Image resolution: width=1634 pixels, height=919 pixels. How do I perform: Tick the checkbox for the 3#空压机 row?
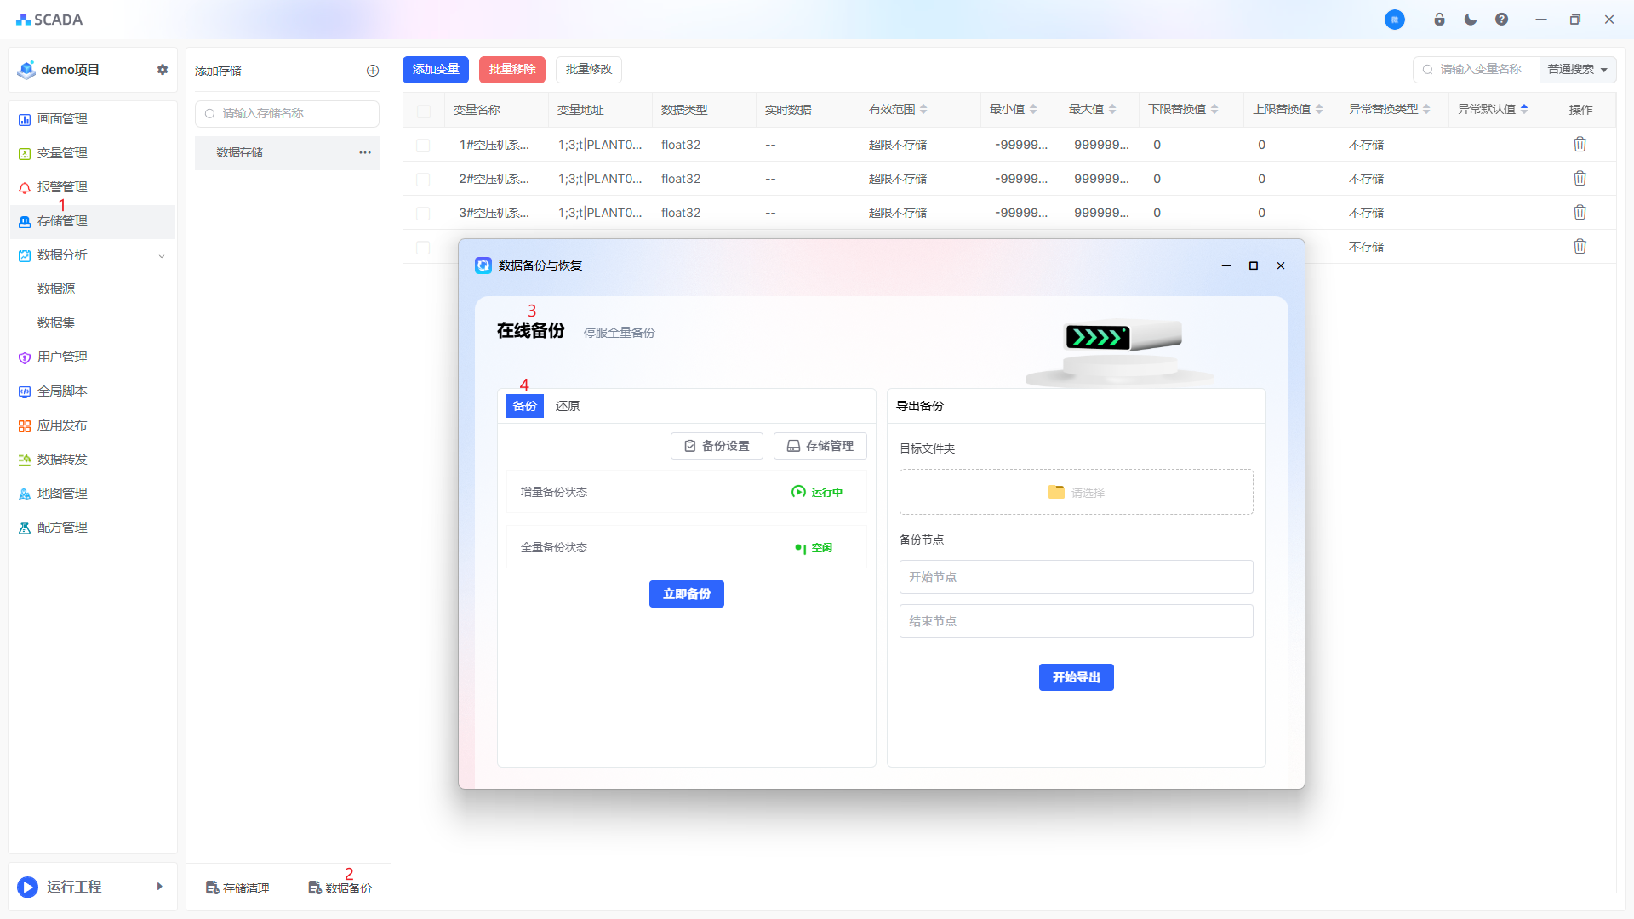click(x=423, y=214)
